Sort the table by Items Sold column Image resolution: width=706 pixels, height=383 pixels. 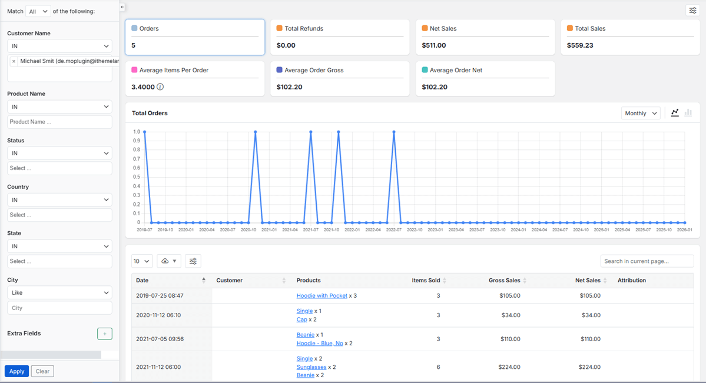(444, 281)
